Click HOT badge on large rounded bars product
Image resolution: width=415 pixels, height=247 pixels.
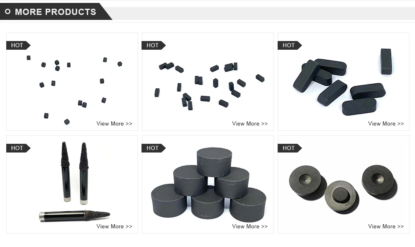pos(290,46)
